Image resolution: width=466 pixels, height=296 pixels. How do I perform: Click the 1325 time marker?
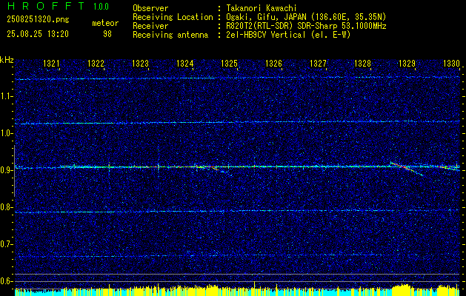(x=229, y=63)
